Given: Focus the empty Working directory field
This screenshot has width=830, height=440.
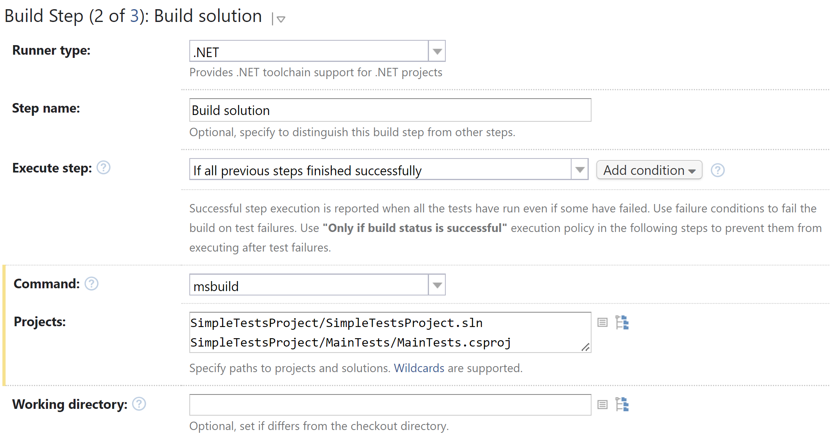Looking at the screenshot, I should coord(389,405).
